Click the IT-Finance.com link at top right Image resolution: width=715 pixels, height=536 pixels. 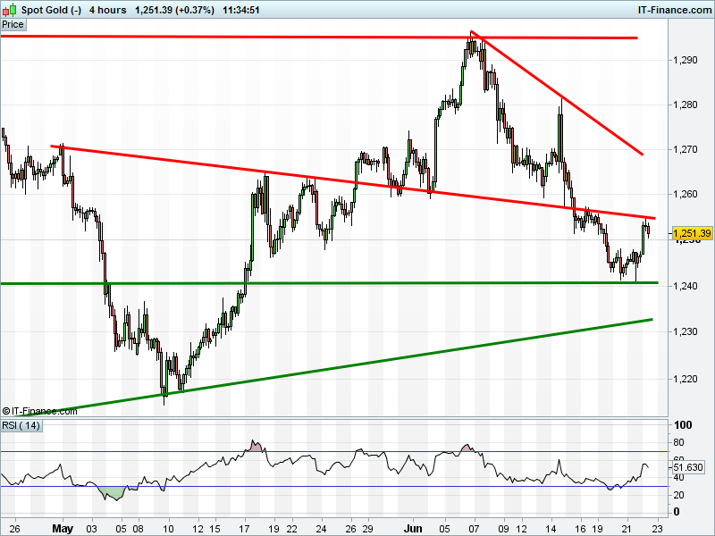[x=675, y=10]
